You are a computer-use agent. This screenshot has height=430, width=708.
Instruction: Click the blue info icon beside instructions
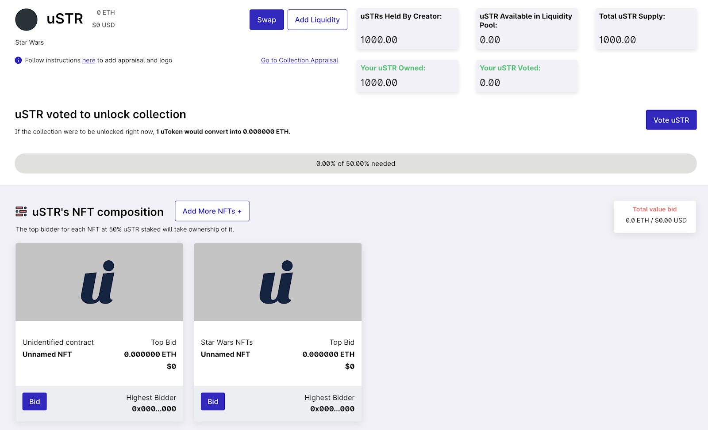click(18, 60)
